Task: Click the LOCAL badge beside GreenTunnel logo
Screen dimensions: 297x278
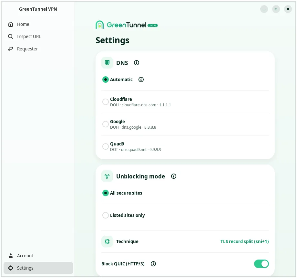Action: click(x=153, y=26)
